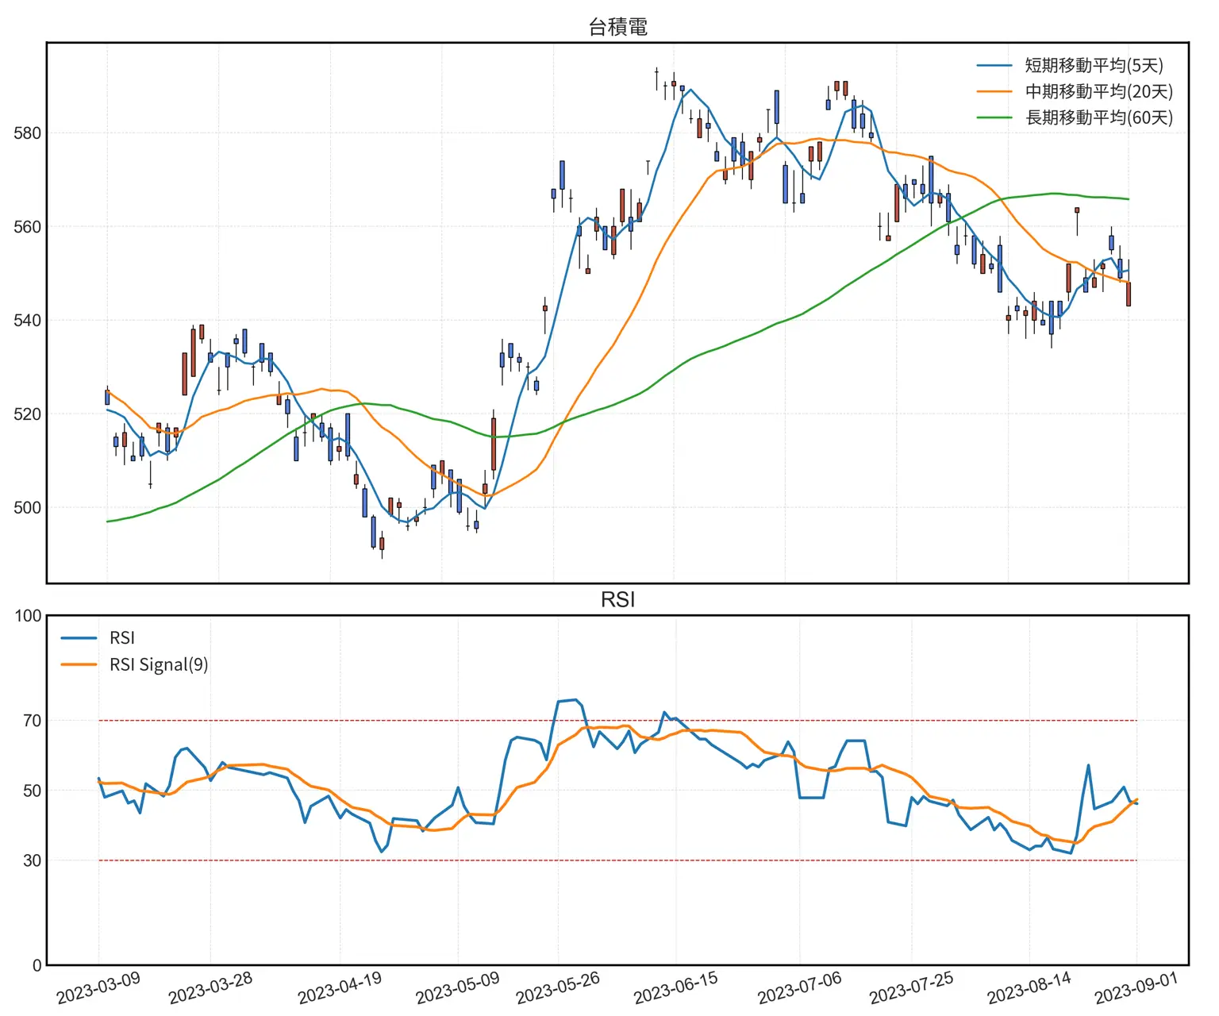Screen dimensions: 1219x1016
Task: Select the 中期移動平均(20天) legend entry
Action: [1098, 92]
